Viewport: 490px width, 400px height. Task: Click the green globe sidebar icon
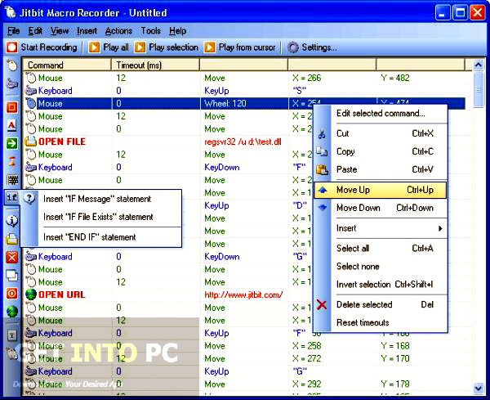point(12,312)
